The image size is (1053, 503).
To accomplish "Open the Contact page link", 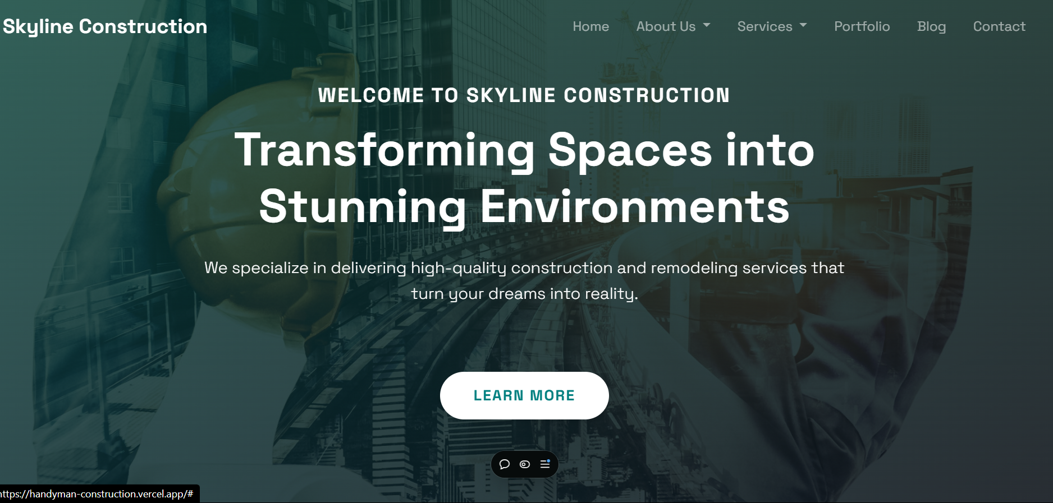I will click(999, 26).
